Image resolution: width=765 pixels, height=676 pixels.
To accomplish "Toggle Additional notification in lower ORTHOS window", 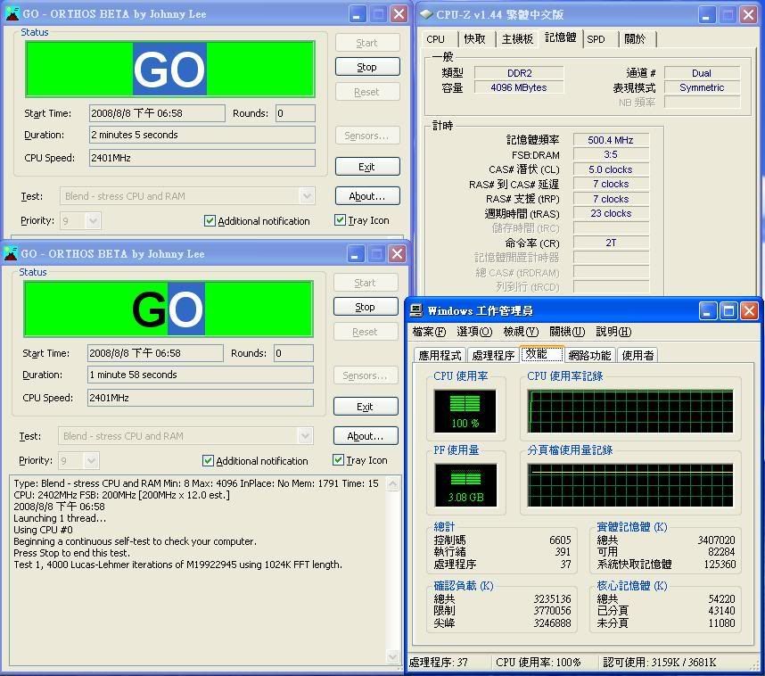I will click(208, 460).
